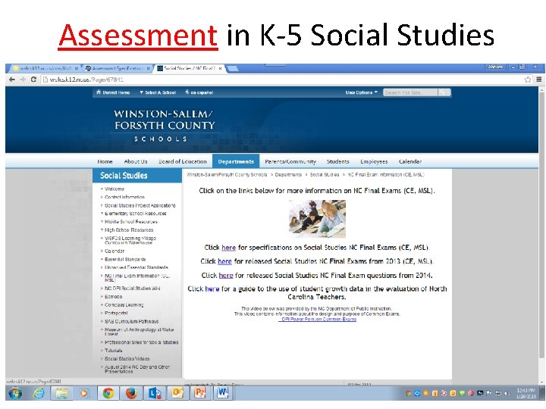Viewport: 546px width, 409px height.
Task: Close the Social Studies / NC Final tab
Action: (220, 68)
